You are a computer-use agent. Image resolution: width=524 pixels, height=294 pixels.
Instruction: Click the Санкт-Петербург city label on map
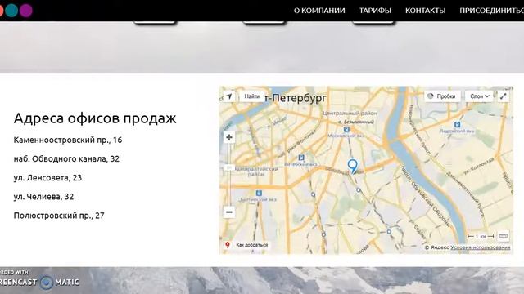(x=296, y=98)
